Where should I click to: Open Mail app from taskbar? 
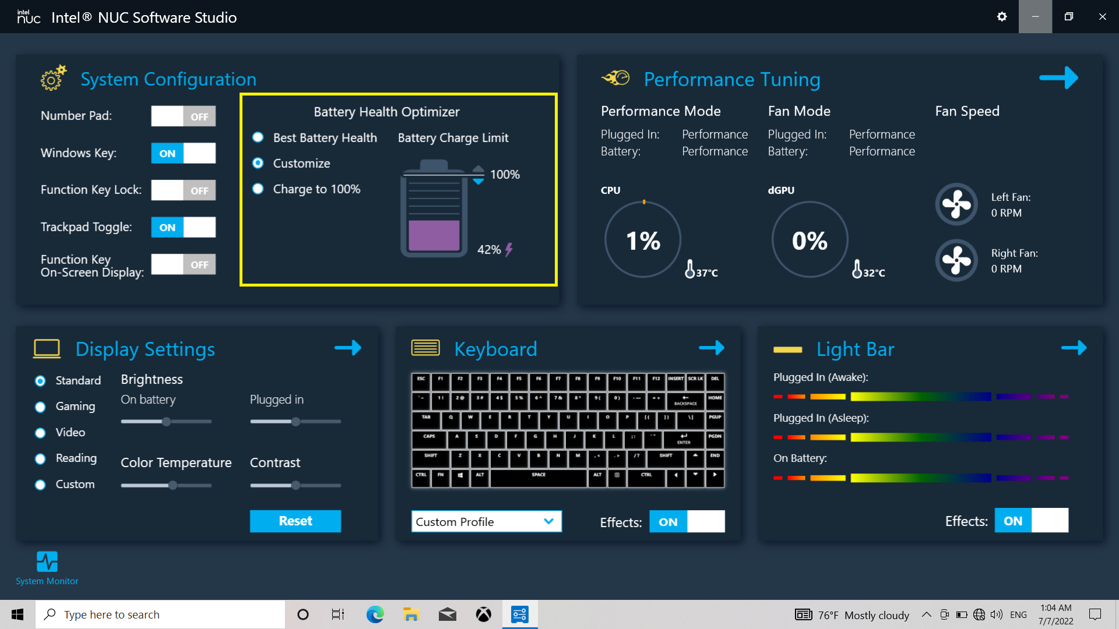pos(447,614)
